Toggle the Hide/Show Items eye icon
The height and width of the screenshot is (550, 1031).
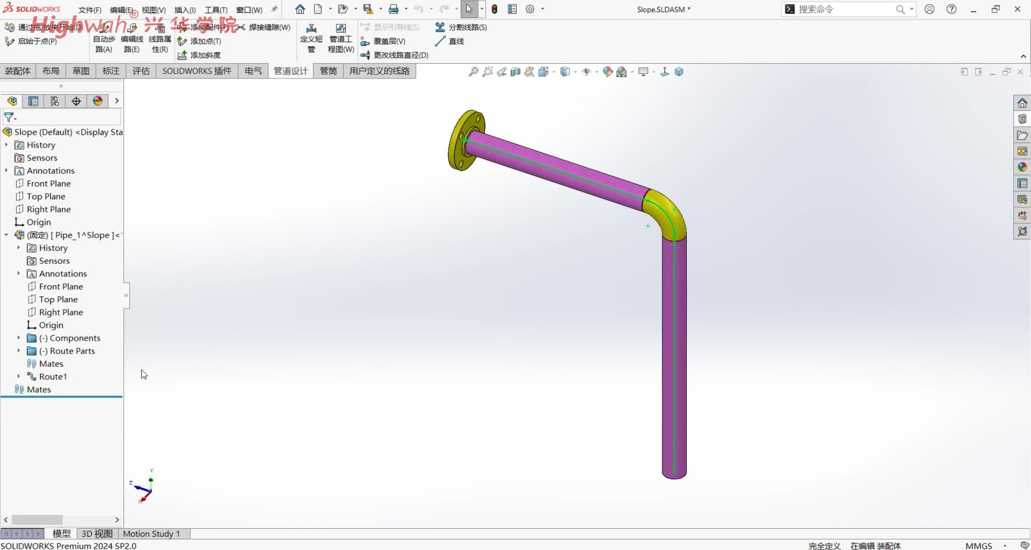[586, 72]
